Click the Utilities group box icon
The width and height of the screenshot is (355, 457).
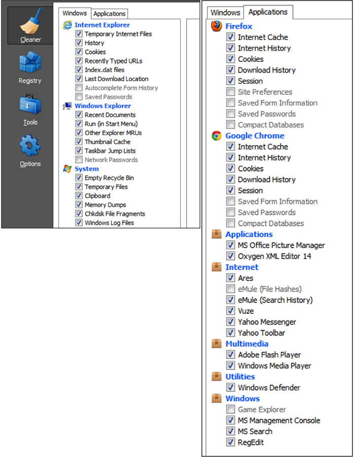click(x=216, y=377)
